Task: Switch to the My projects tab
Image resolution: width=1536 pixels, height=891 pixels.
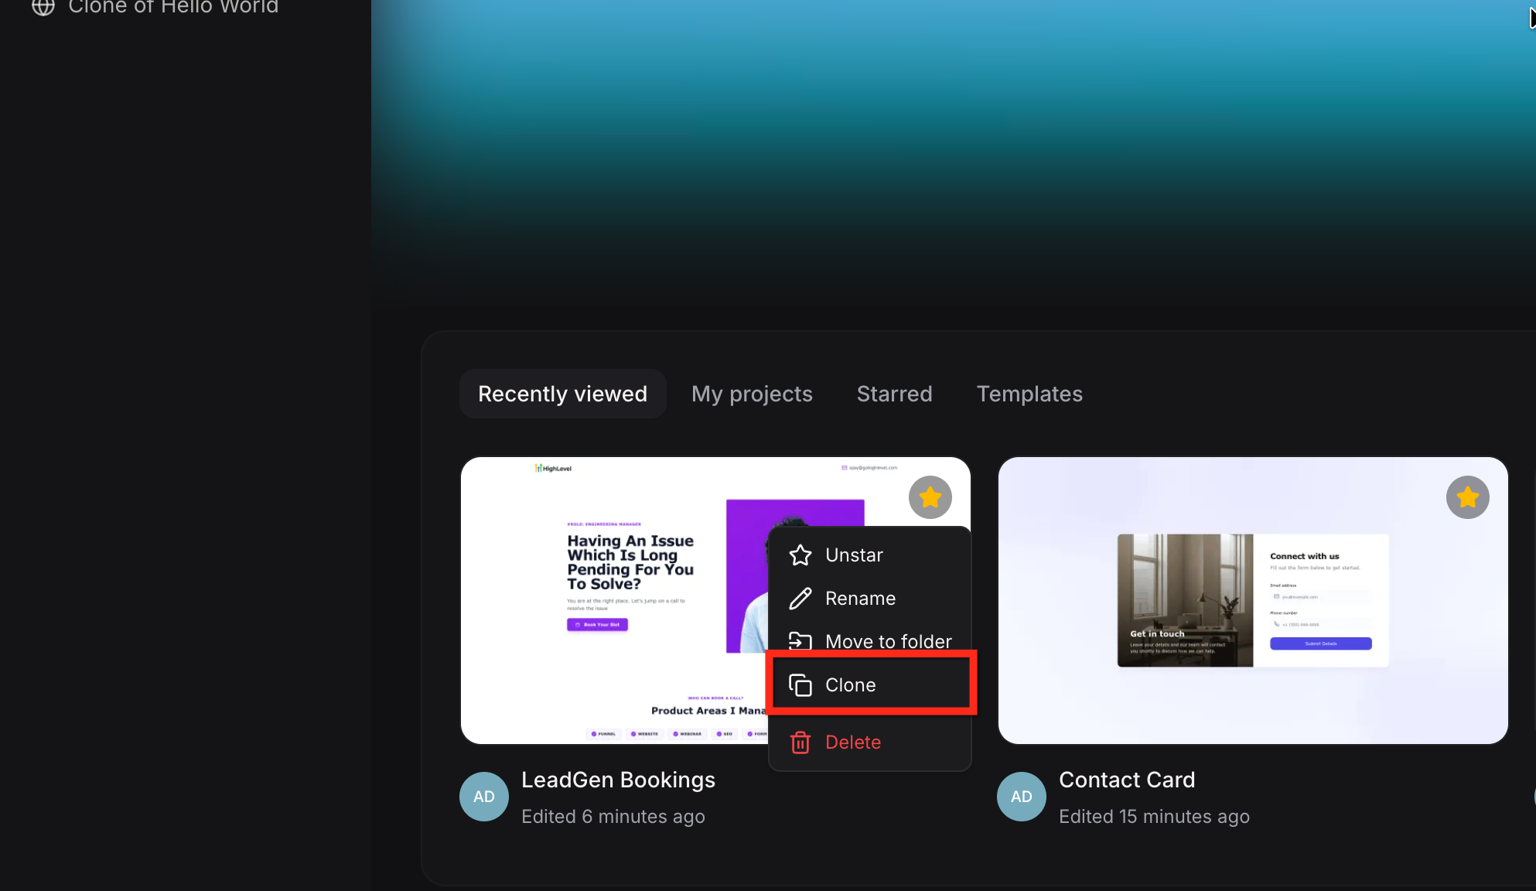Action: tap(752, 394)
